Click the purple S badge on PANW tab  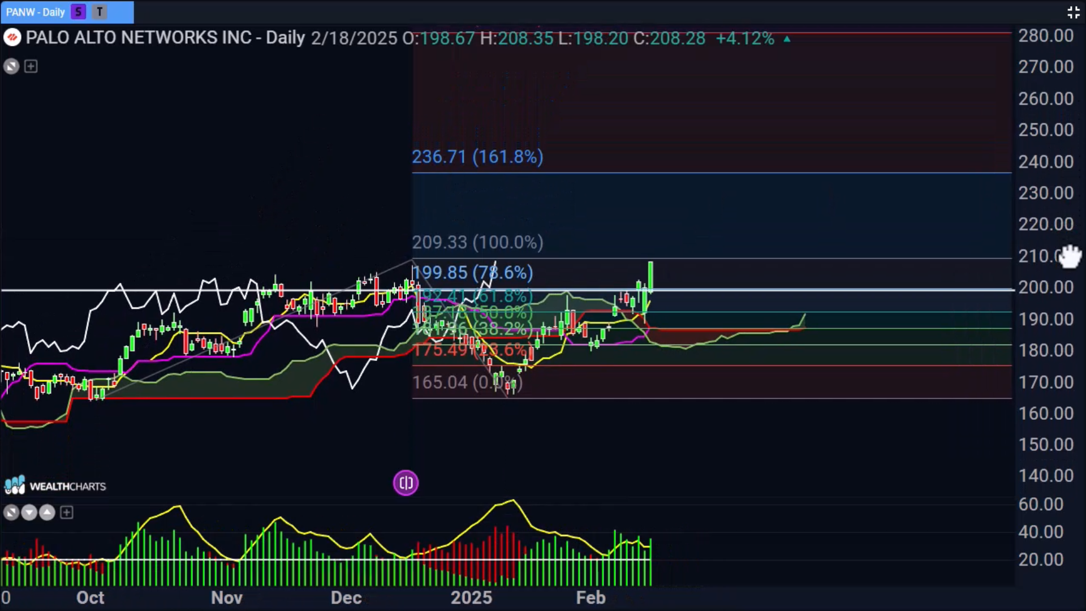(79, 12)
